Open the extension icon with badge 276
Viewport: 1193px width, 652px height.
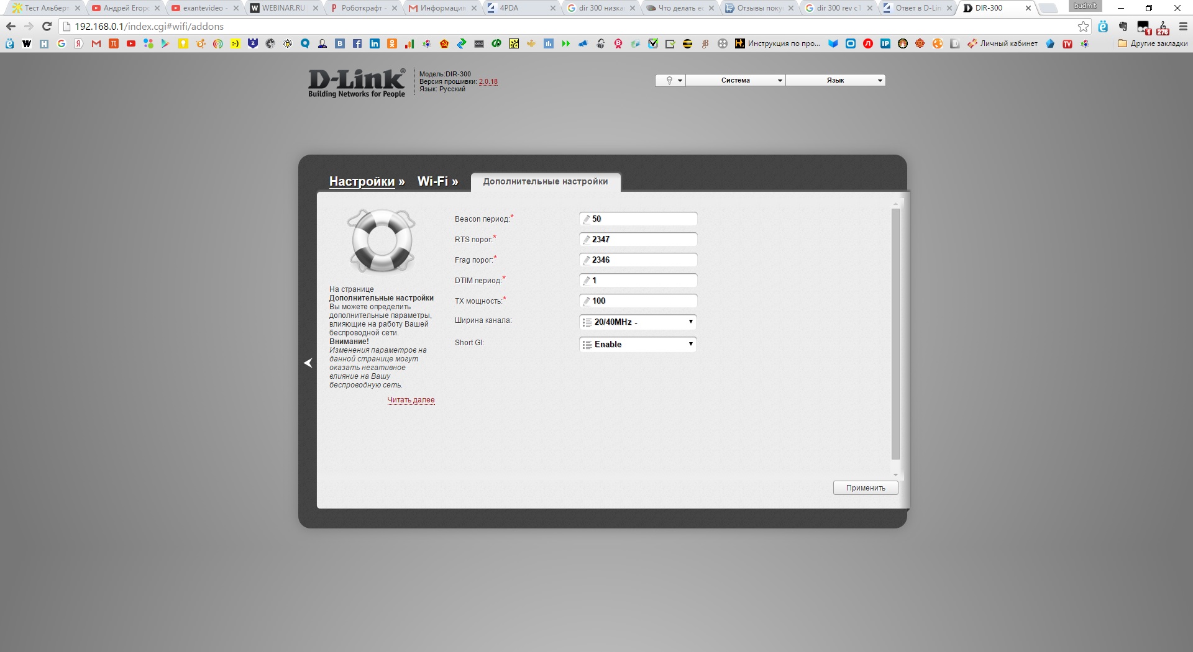[x=1163, y=27]
